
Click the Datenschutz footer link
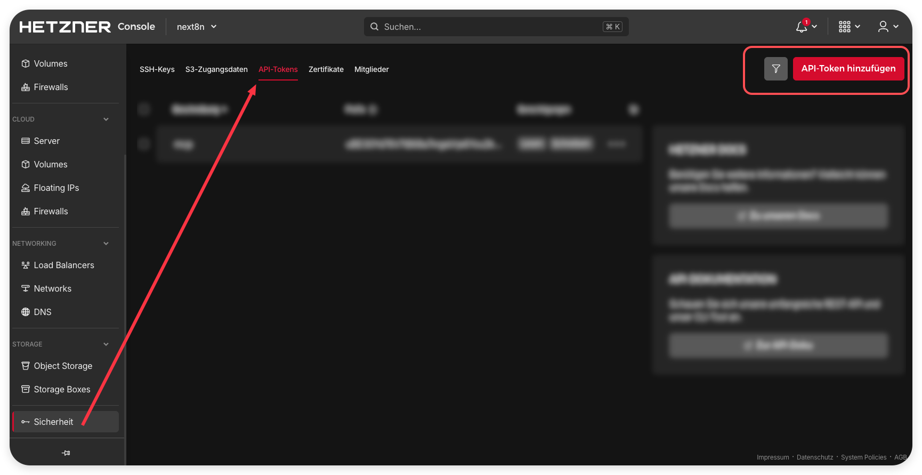point(815,457)
